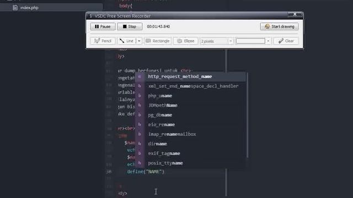Choose JDMonthName autocomplete suggestion
The height and width of the screenshot is (198, 353).
click(190, 105)
